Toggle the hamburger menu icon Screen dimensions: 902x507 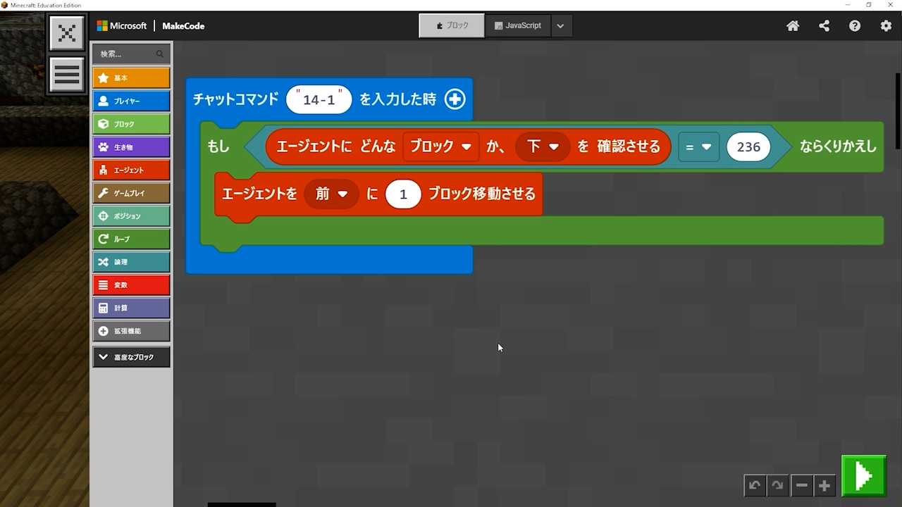pyautogui.click(x=67, y=75)
